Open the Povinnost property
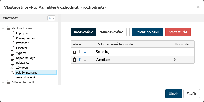This screenshot has width=204, height=102. pyautogui.click(x=22, y=43)
